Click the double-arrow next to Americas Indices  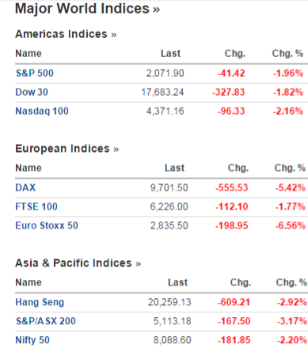[114, 35]
